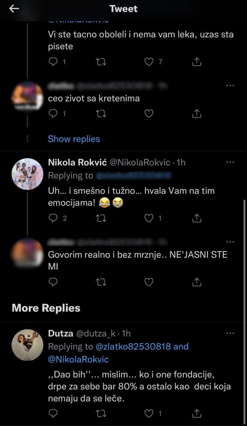
Task: Select the Tweet title header bar
Action: tap(123, 8)
